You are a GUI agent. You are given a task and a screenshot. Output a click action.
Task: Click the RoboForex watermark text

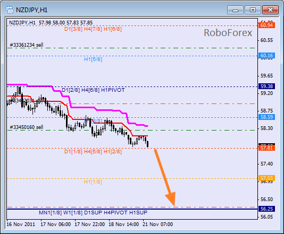(228, 33)
